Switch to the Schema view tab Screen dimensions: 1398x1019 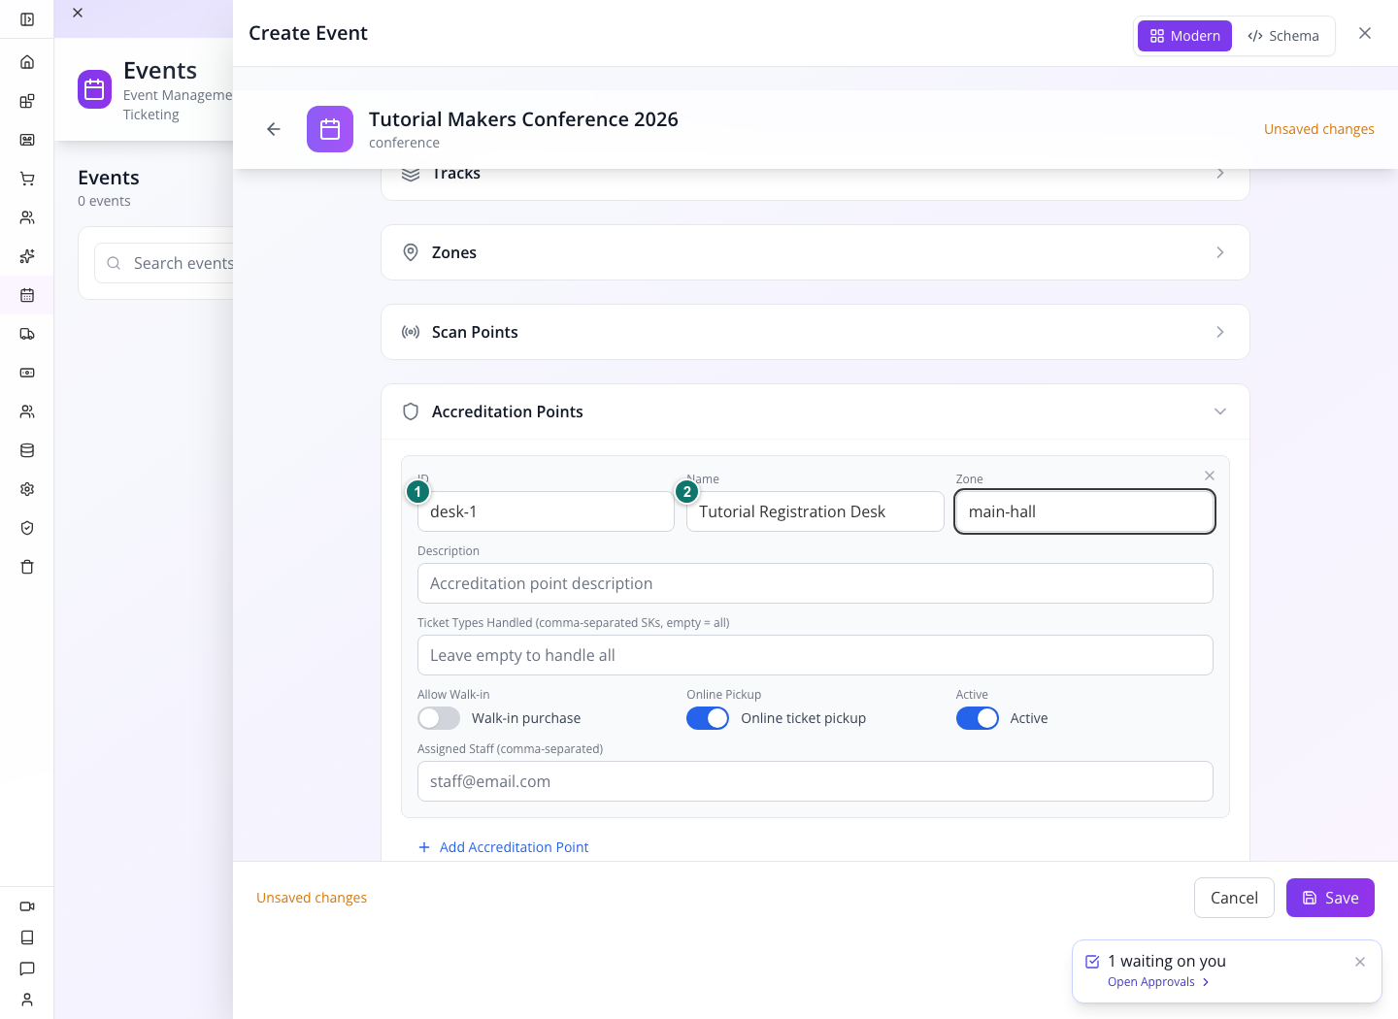tap(1283, 36)
